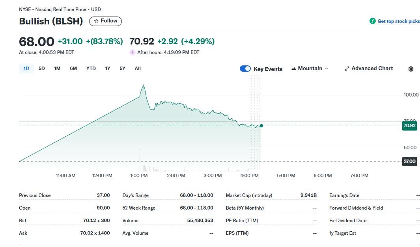This screenshot has height=247, width=420.
Task: Click NYSE - Nasdaq Real Time Price text
Action: point(52,9)
